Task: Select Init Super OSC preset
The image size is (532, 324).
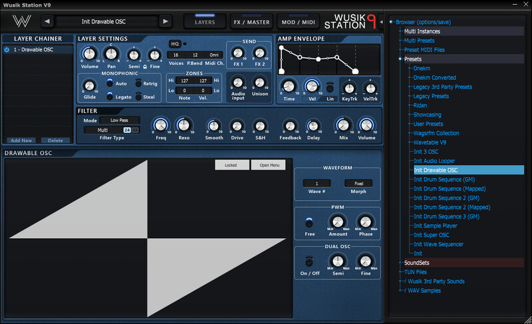Action: (431, 235)
